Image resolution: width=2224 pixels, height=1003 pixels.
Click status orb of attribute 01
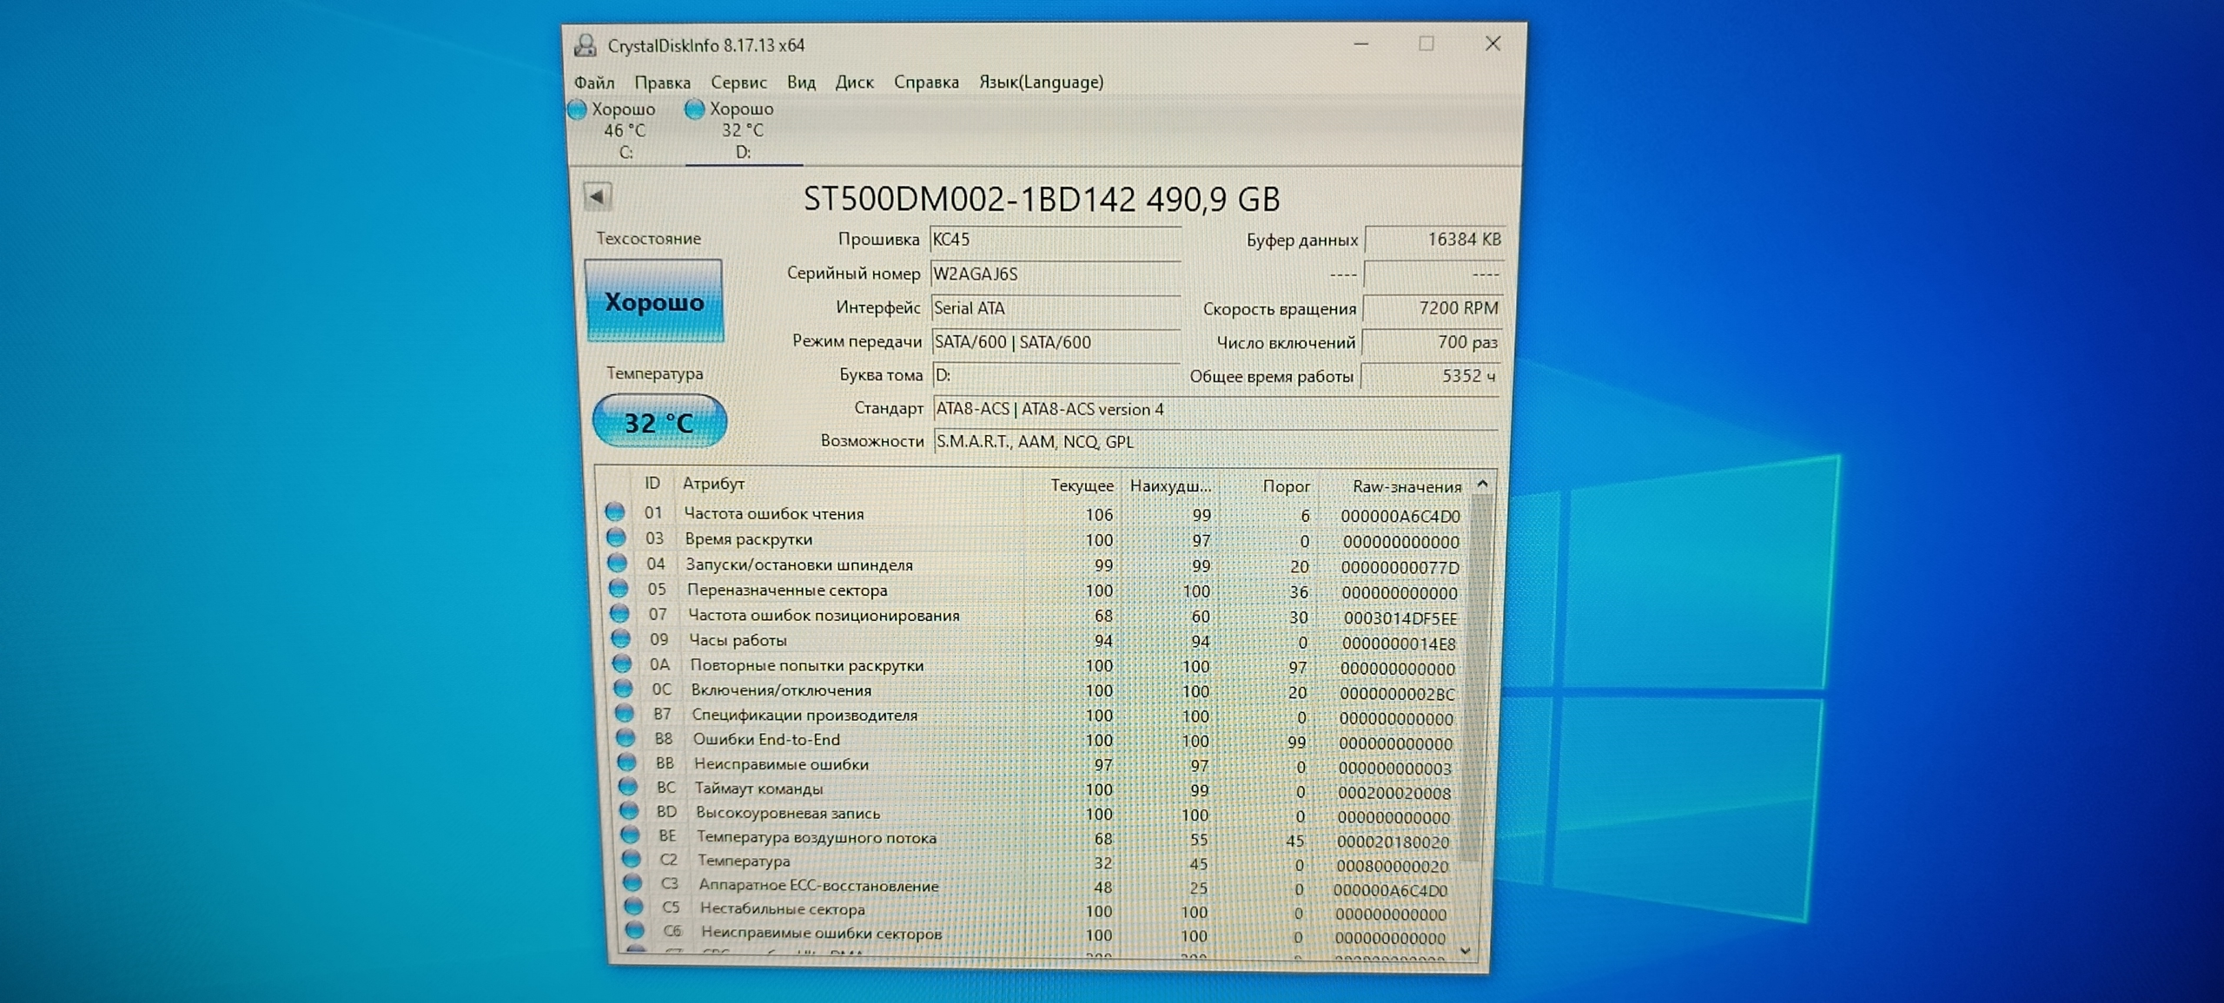point(615,511)
